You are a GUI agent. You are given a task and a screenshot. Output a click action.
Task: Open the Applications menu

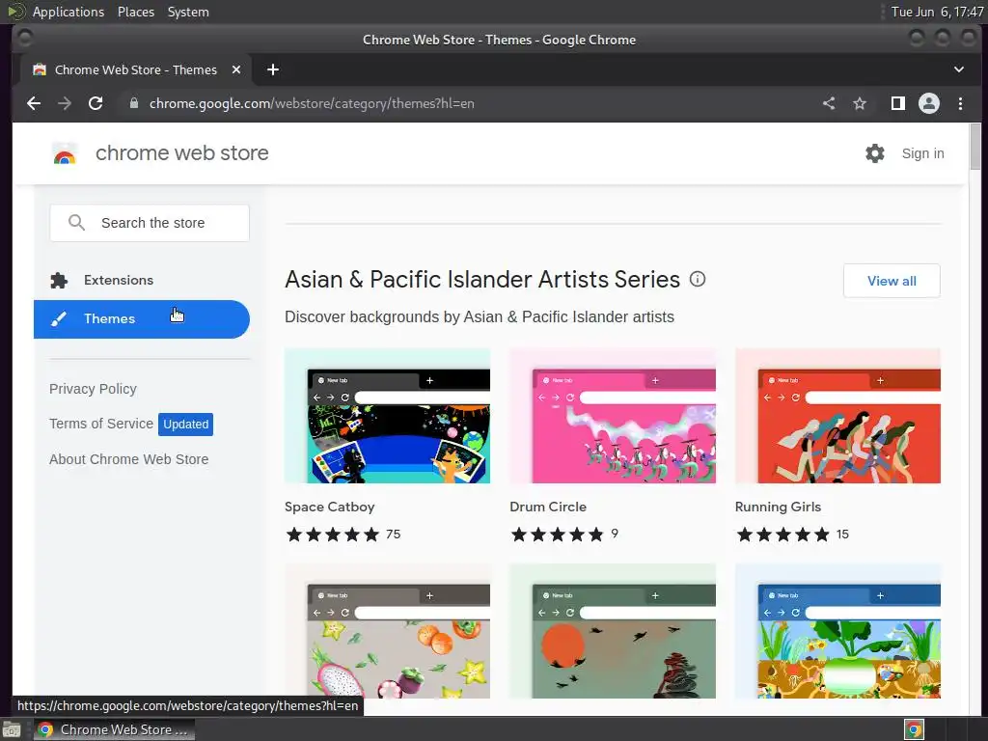[x=69, y=12]
